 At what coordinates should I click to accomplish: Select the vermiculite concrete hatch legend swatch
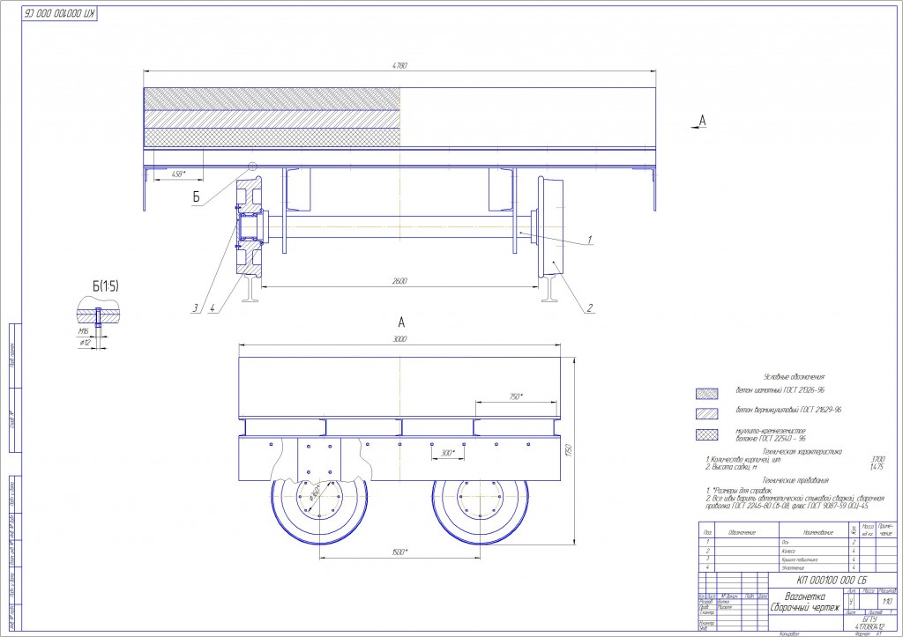coord(706,414)
